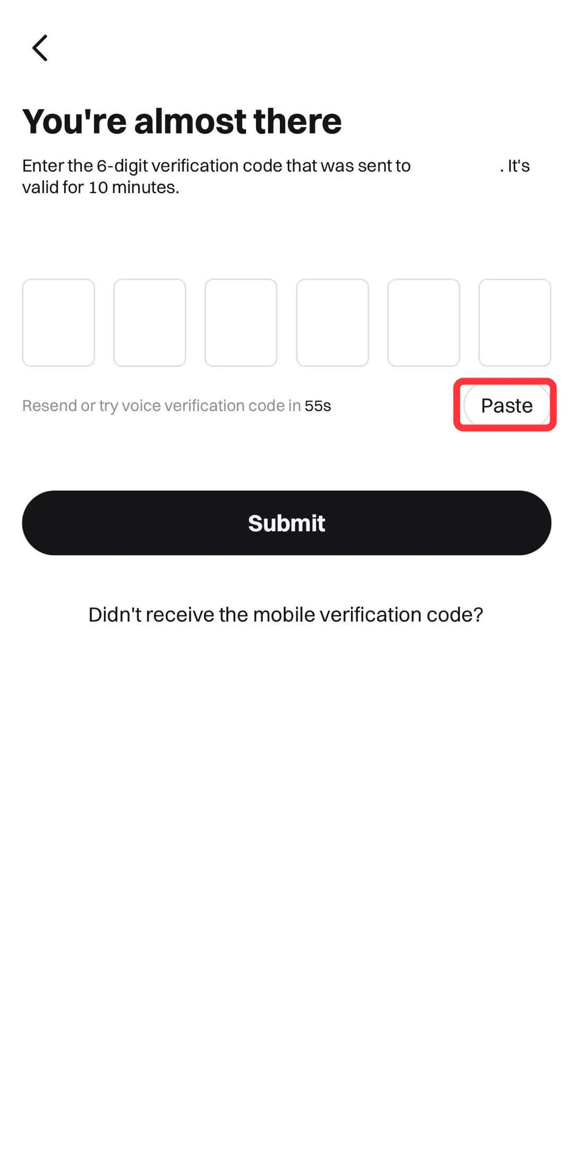Focus the third verification digit box
The image size is (573, 1157).
[x=241, y=323]
